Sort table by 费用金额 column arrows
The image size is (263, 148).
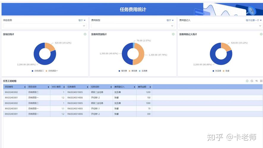[x=150, y=87]
